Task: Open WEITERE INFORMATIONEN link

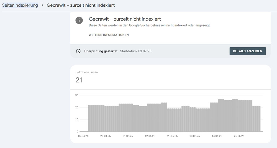Action: 109,35
